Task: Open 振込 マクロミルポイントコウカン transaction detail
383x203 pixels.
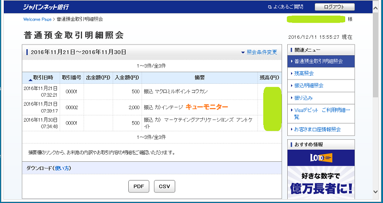Action: tap(176, 91)
